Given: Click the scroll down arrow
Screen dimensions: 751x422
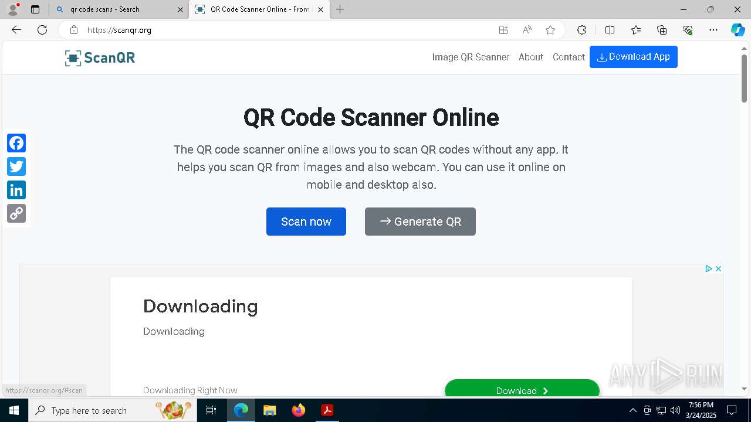Looking at the screenshot, I should (x=744, y=389).
